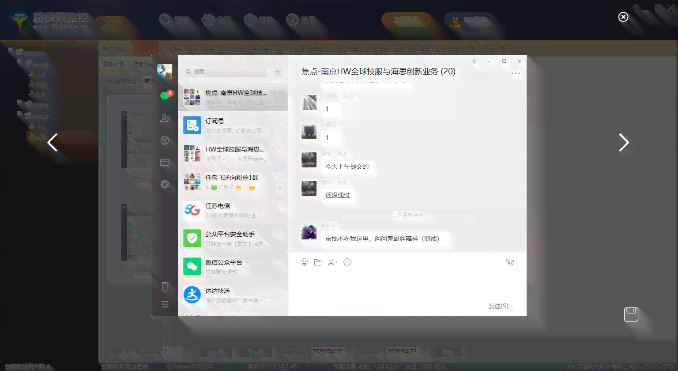The width and height of the screenshot is (678, 371).
Task: Start a voice or video call
Action: 510,262
